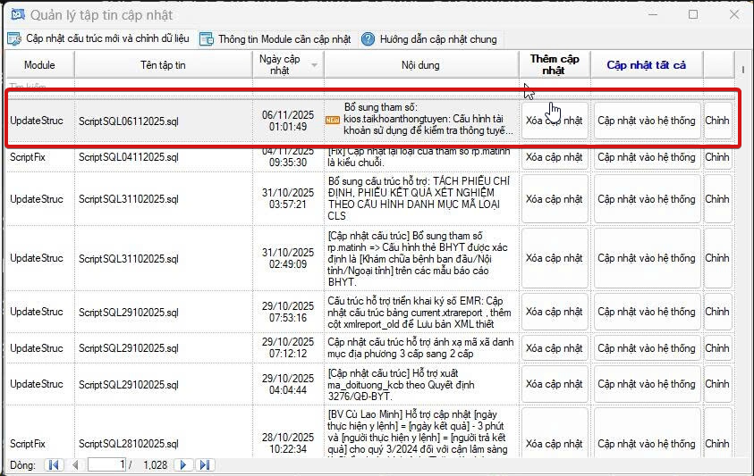754x476 pixels.
Task: Click Xóa cập nhật for ScriptSQL04112025.sql
Action: point(555,157)
